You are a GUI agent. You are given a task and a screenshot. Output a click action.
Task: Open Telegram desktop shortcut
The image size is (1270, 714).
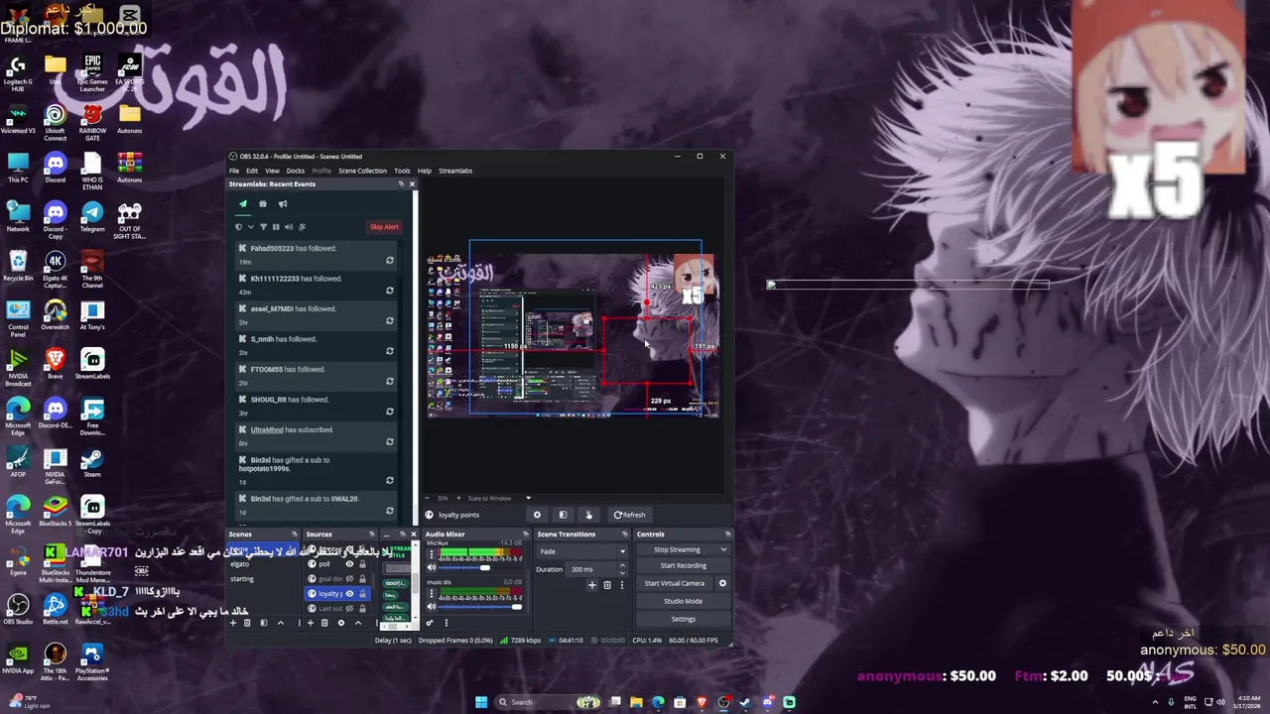pyautogui.click(x=92, y=218)
